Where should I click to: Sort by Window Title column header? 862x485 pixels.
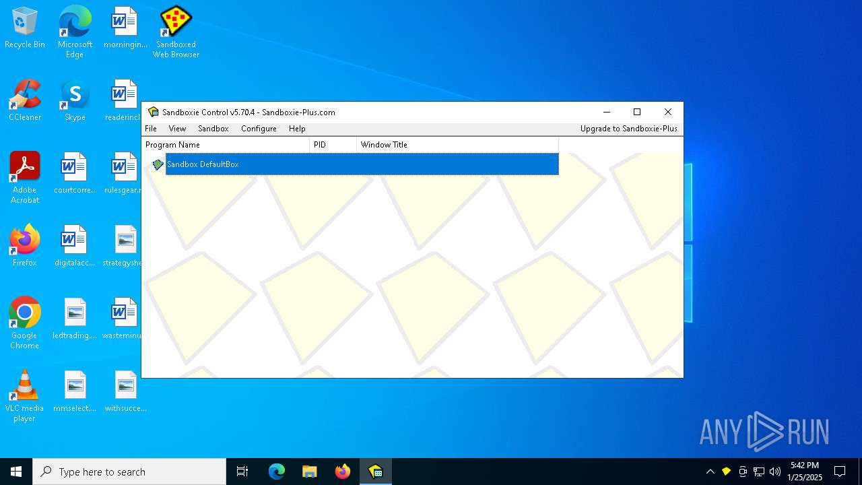pos(457,145)
